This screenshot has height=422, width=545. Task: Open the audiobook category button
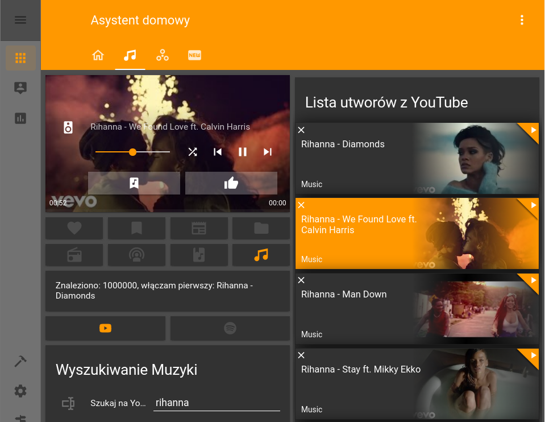pos(199,255)
